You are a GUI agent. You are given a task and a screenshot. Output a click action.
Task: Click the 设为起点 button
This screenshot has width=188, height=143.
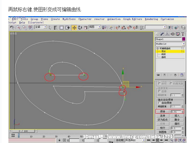[163, 119]
